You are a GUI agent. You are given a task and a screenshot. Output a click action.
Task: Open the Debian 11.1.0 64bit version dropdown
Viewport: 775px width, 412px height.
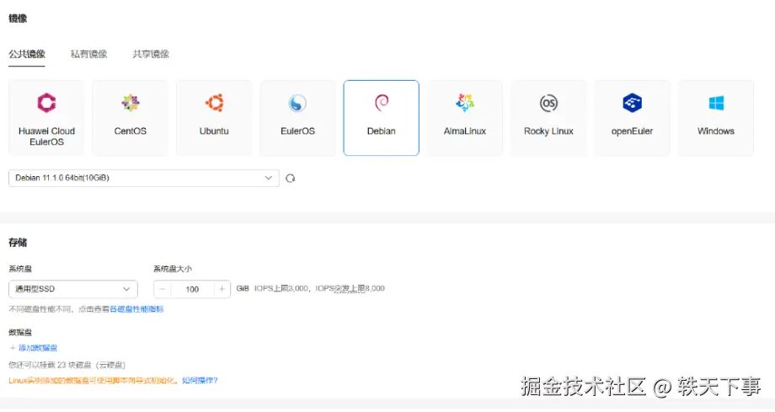(x=144, y=178)
